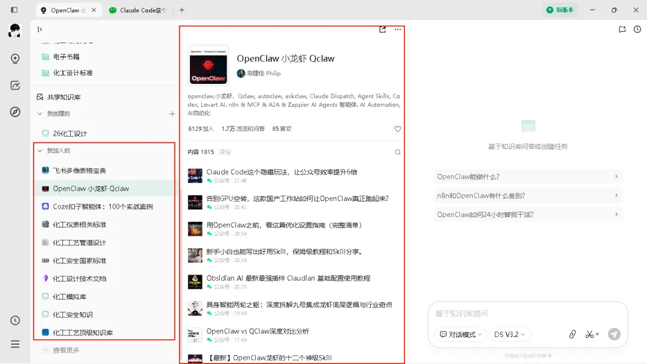The height and width of the screenshot is (364, 647).
Task: Open the three-dot more options menu
Action: pos(398,29)
